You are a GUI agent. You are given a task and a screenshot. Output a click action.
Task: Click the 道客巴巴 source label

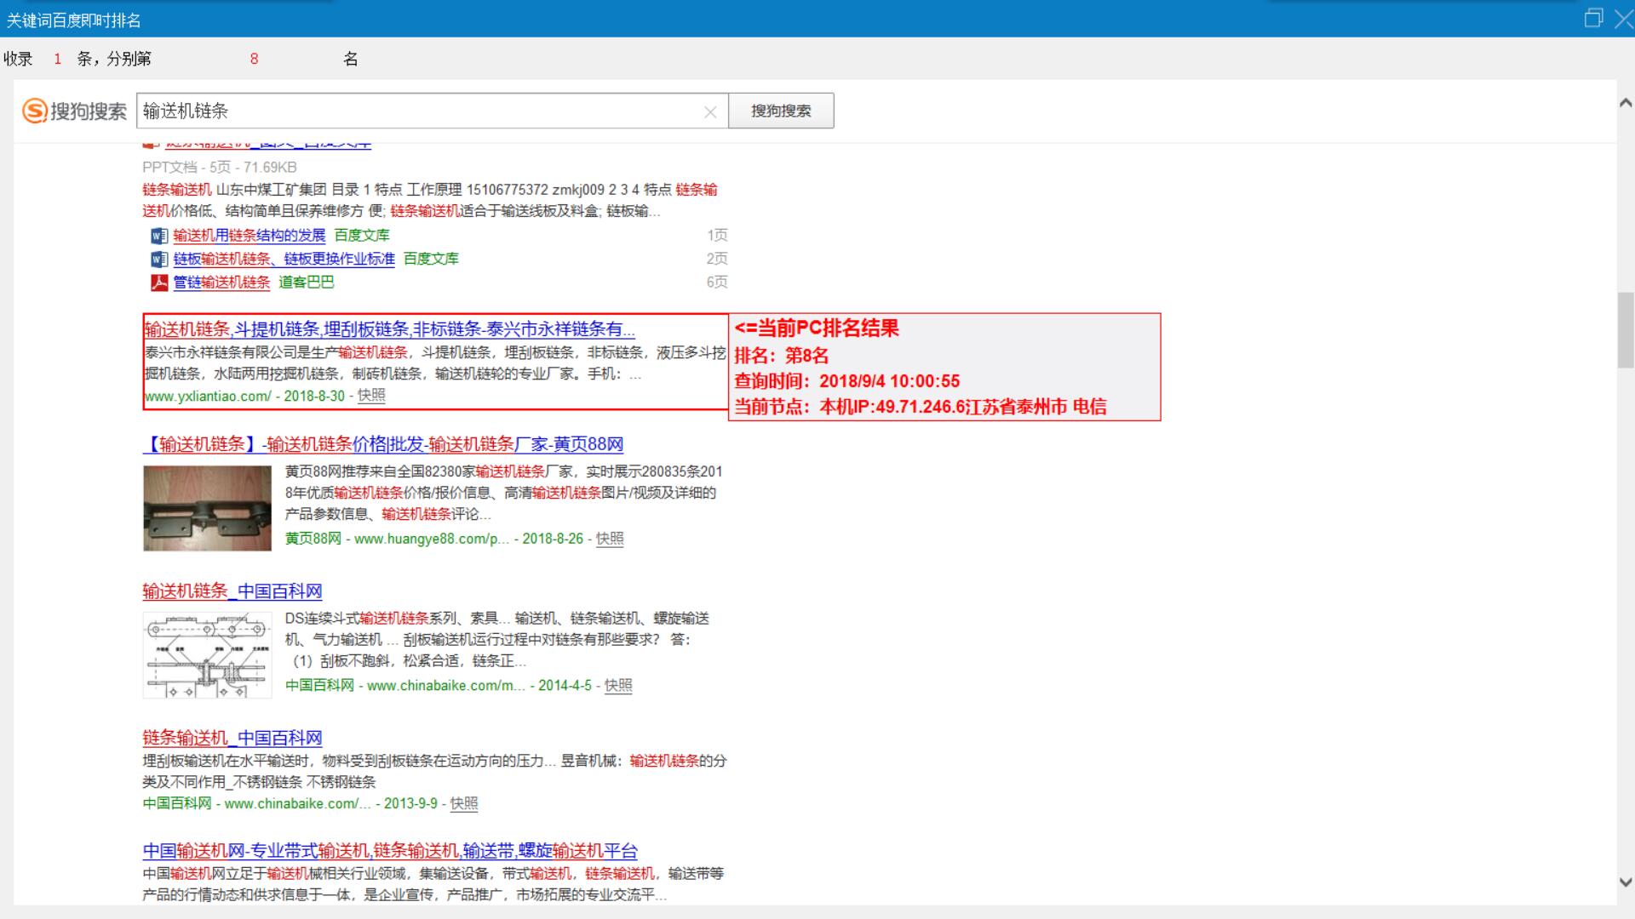[307, 283]
